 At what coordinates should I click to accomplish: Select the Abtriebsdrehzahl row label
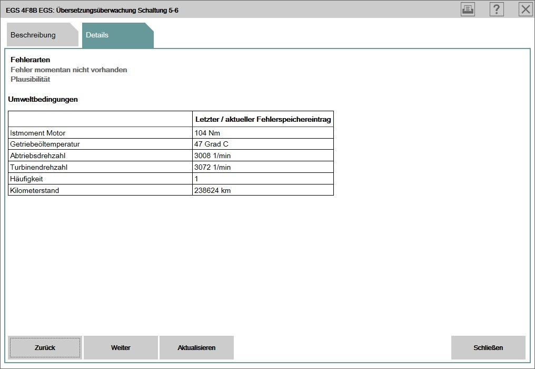[38, 156]
